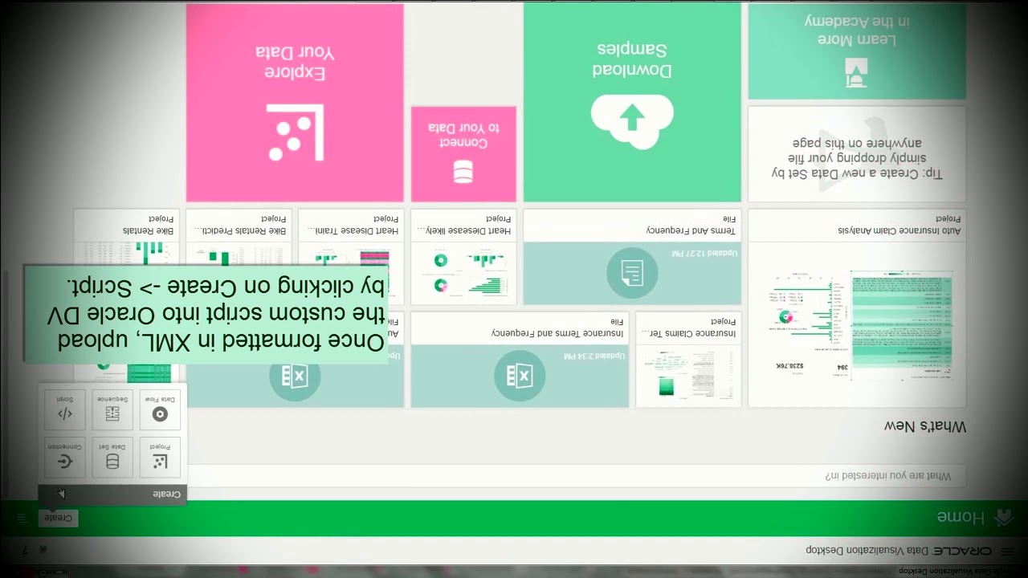
Task: Open the Insurance Claims Ter project thumbnail
Action: (688, 360)
